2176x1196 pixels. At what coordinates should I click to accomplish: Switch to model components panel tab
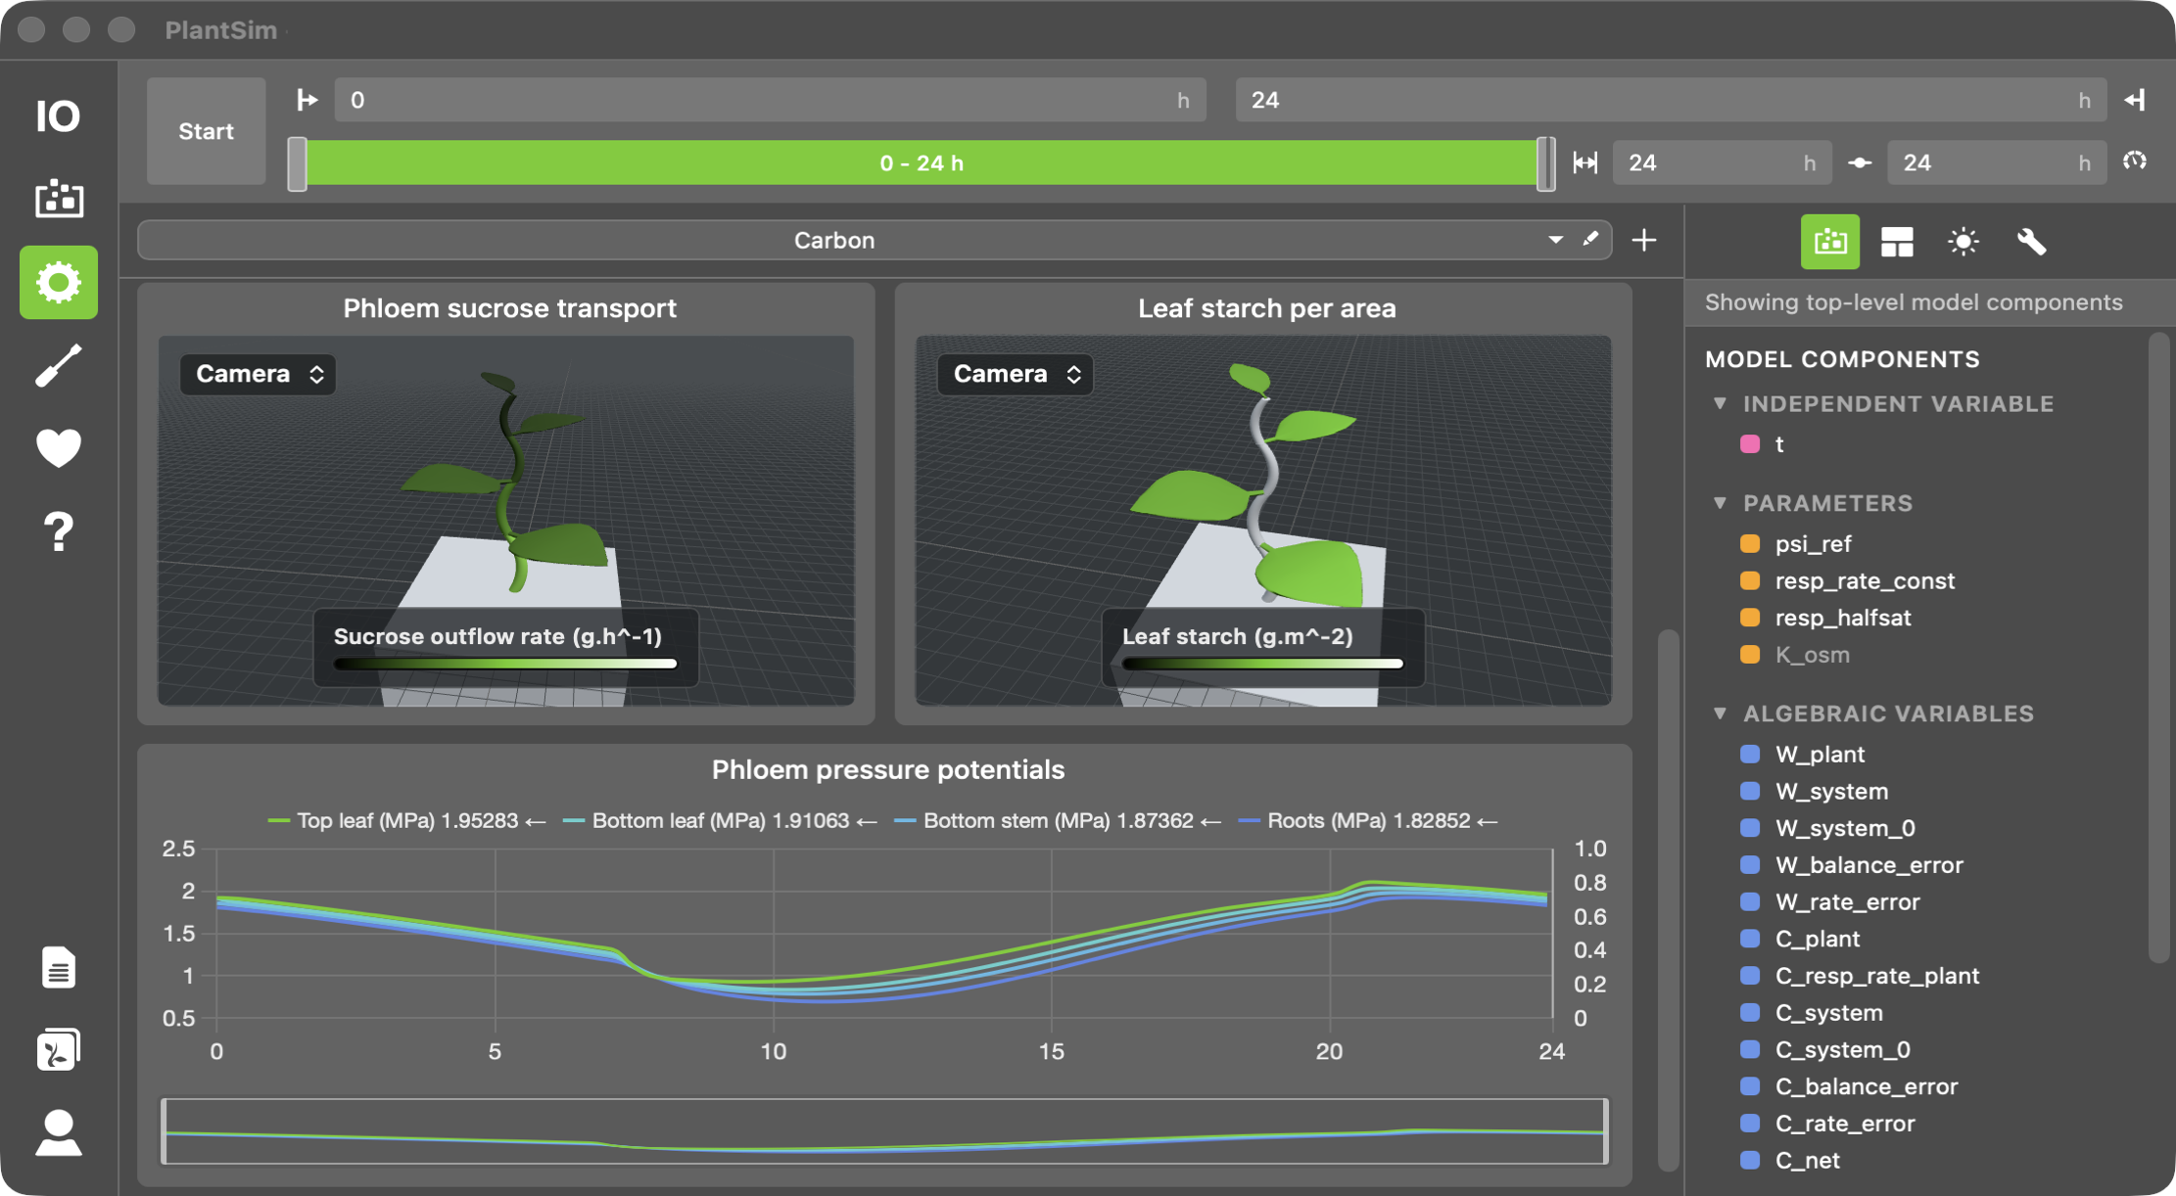(x=1830, y=242)
